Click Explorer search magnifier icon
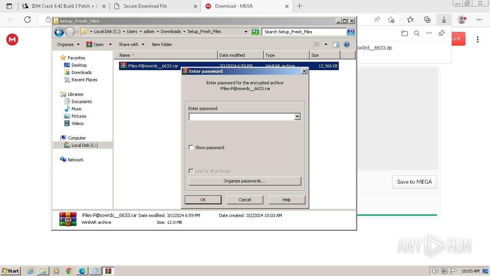 pyautogui.click(x=351, y=32)
